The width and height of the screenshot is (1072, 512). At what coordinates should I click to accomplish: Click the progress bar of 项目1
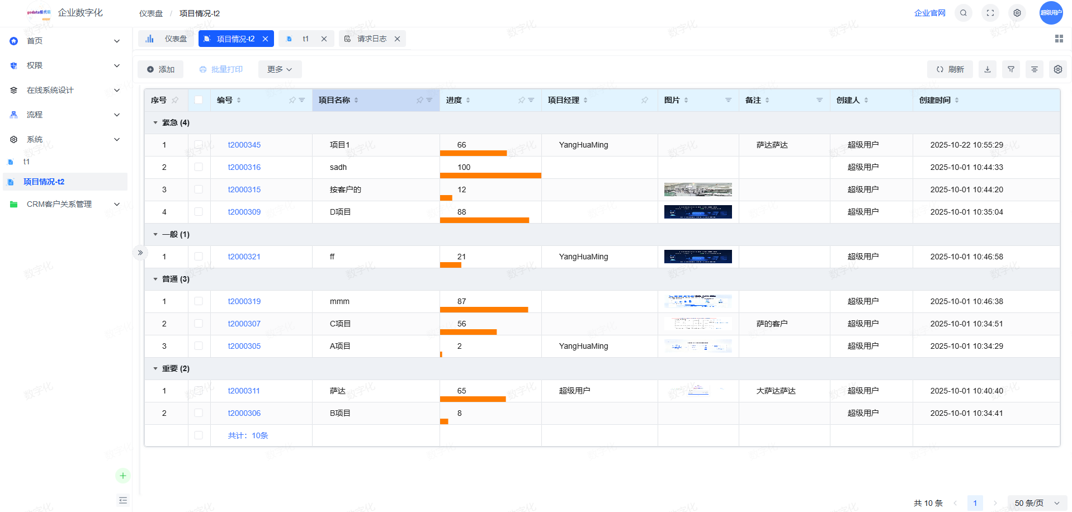[x=473, y=153]
